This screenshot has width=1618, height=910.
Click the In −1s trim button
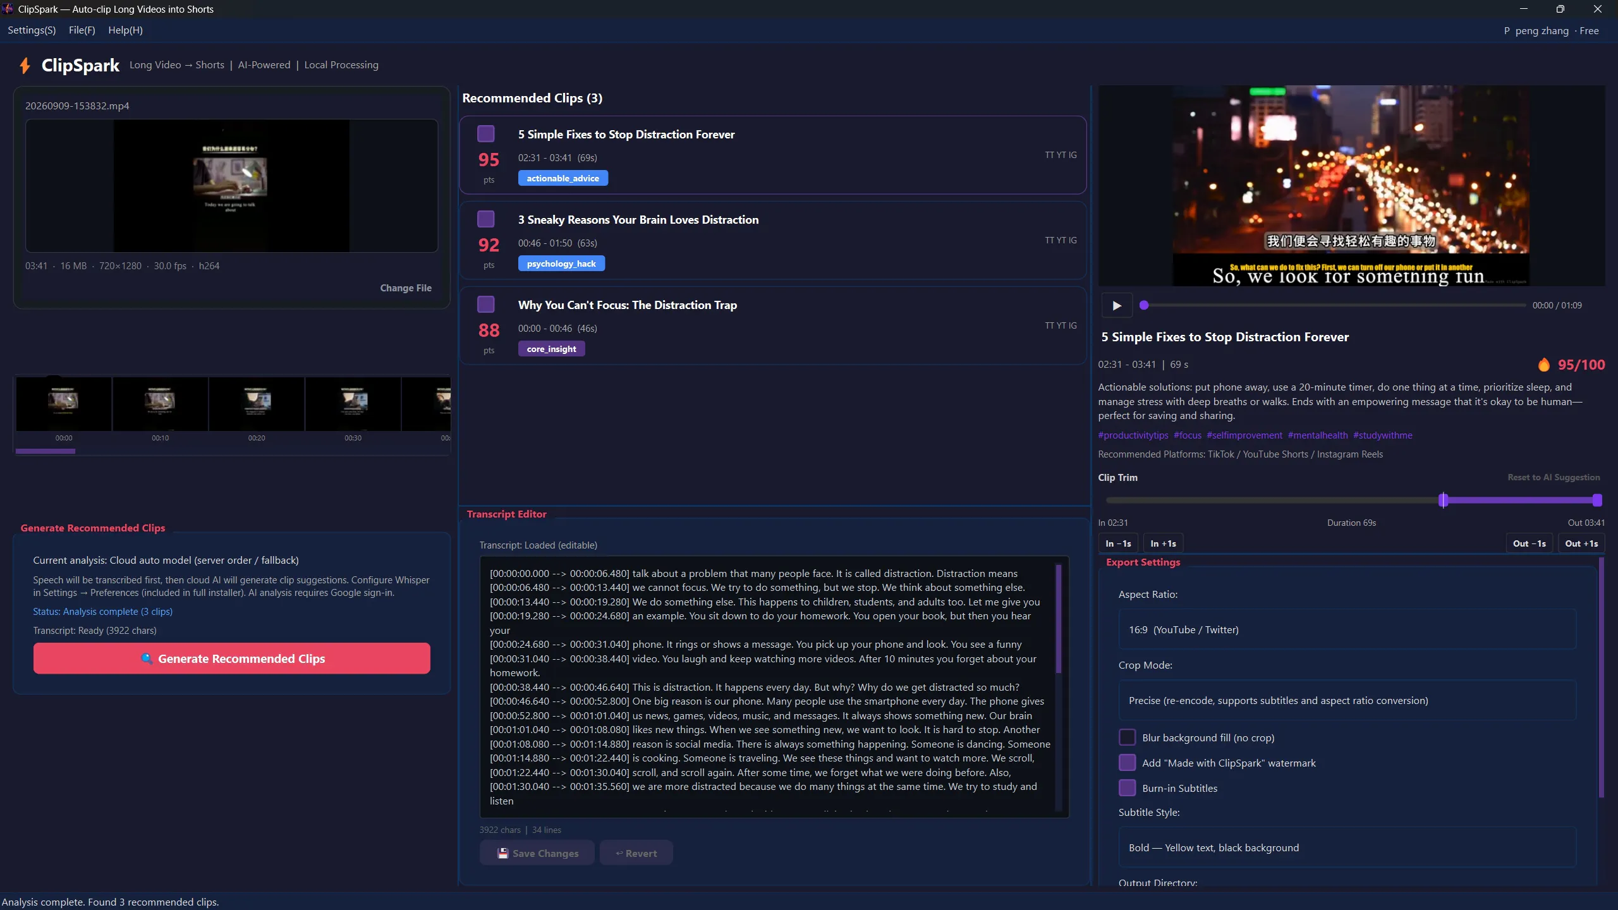(x=1118, y=543)
